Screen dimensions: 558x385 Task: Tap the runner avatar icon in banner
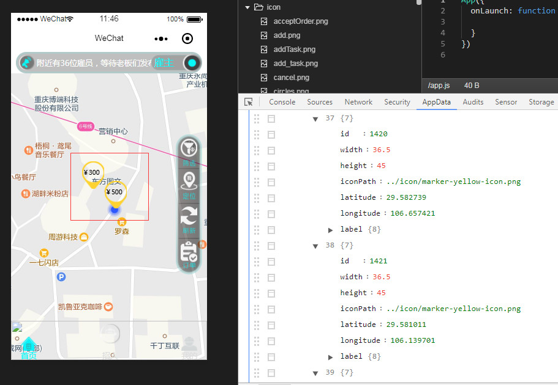pos(26,63)
